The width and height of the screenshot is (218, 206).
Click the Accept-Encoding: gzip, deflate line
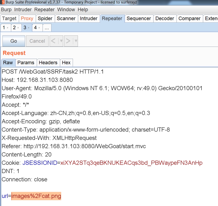[41, 121]
